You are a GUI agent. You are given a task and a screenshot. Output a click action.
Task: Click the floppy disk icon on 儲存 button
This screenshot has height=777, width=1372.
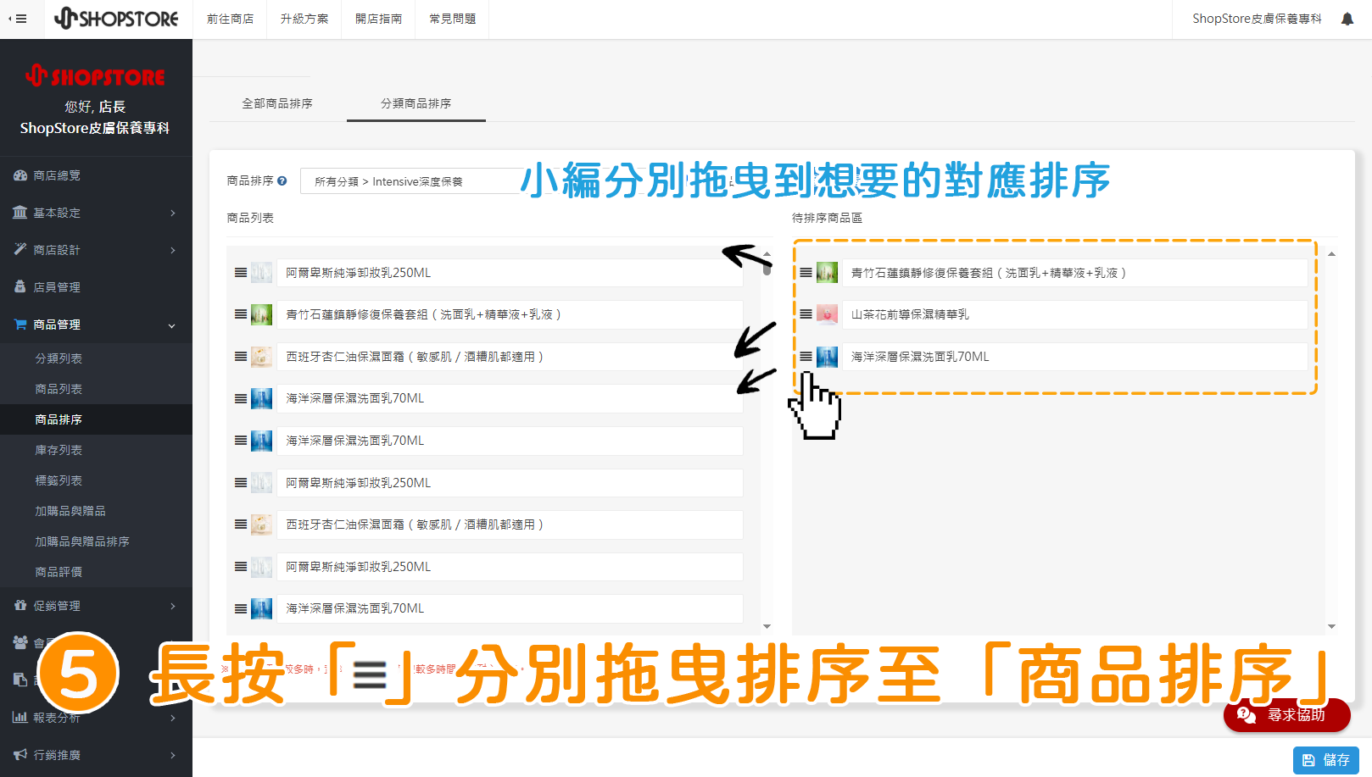[x=1308, y=760]
